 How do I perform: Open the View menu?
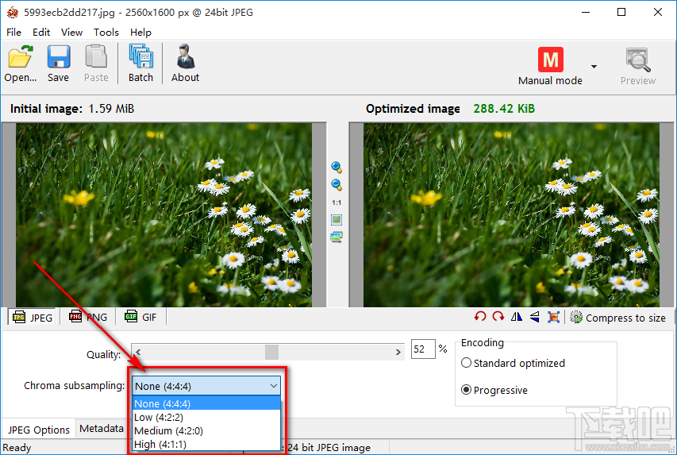[71, 33]
